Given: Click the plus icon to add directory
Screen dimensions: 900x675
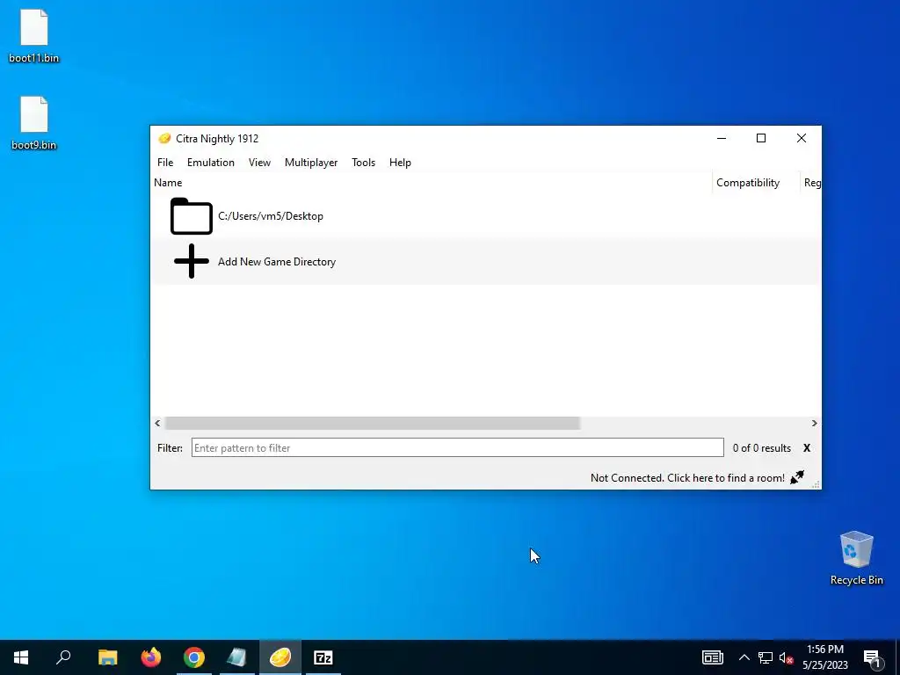Looking at the screenshot, I should [x=192, y=261].
